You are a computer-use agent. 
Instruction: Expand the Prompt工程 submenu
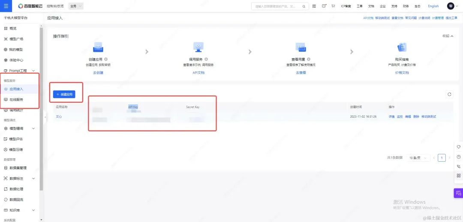point(33,71)
